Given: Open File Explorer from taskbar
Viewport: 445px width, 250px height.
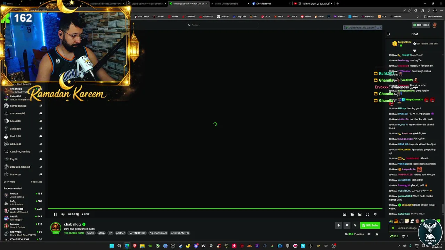Looking at the screenshot, I should [x=142, y=246].
